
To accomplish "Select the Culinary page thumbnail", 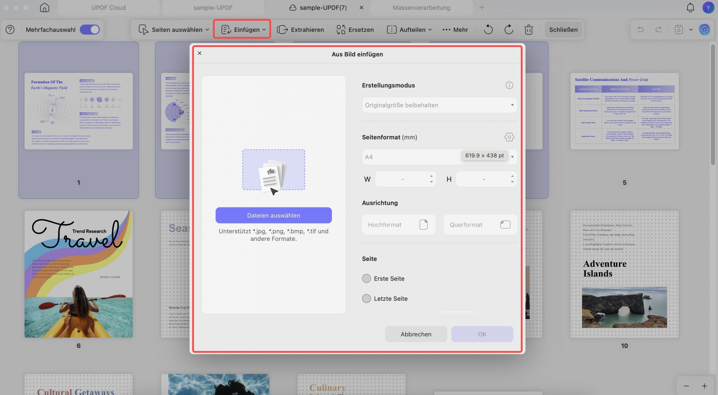I will pos(351,384).
